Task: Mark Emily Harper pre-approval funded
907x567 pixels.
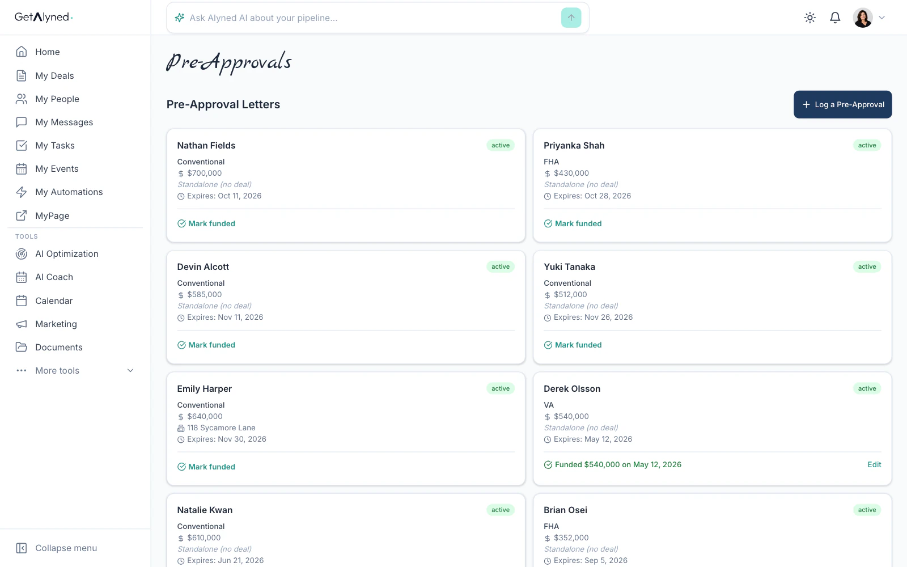Action: [x=206, y=467]
